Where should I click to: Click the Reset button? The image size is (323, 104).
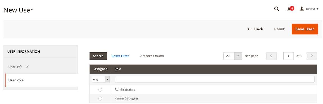279,29
